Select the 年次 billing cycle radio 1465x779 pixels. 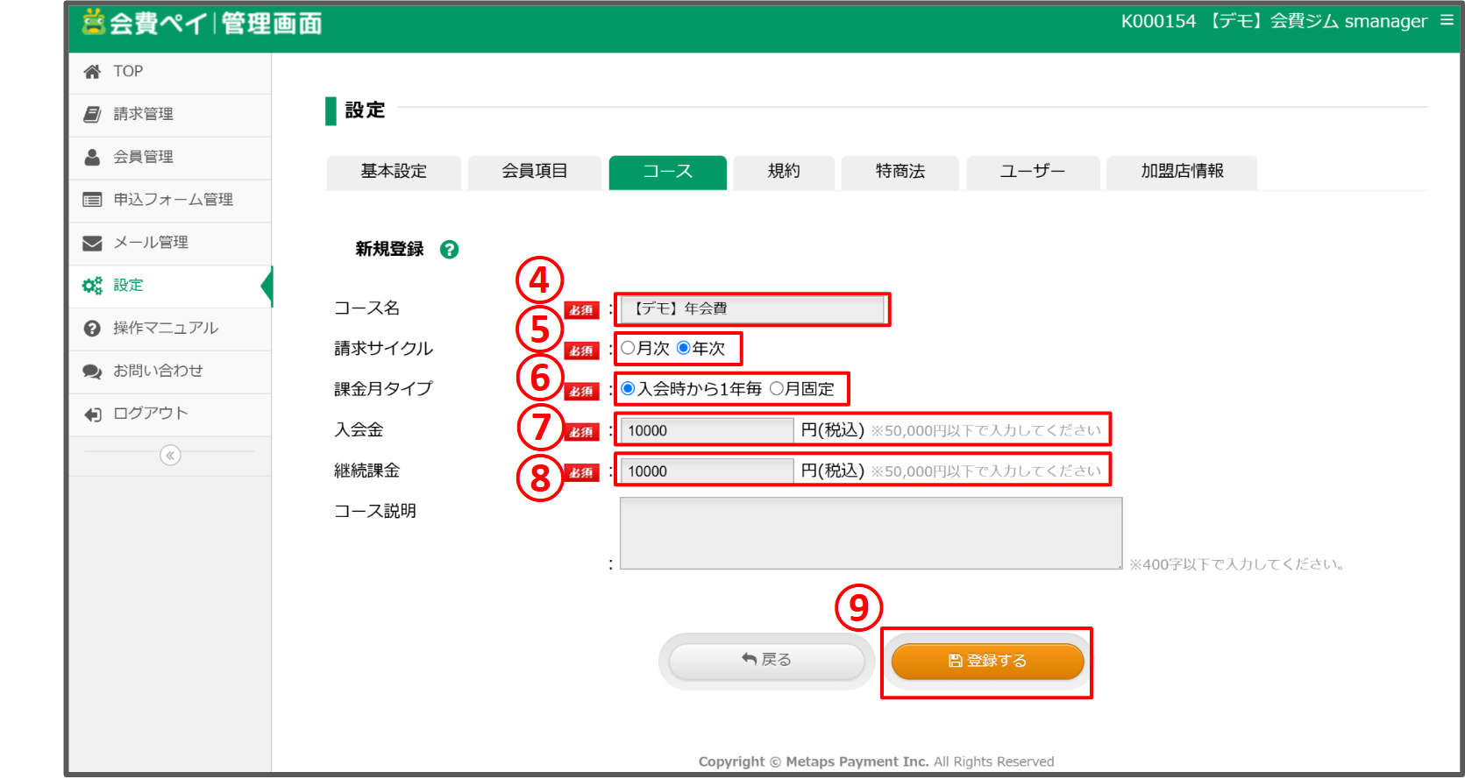[x=684, y=349]
